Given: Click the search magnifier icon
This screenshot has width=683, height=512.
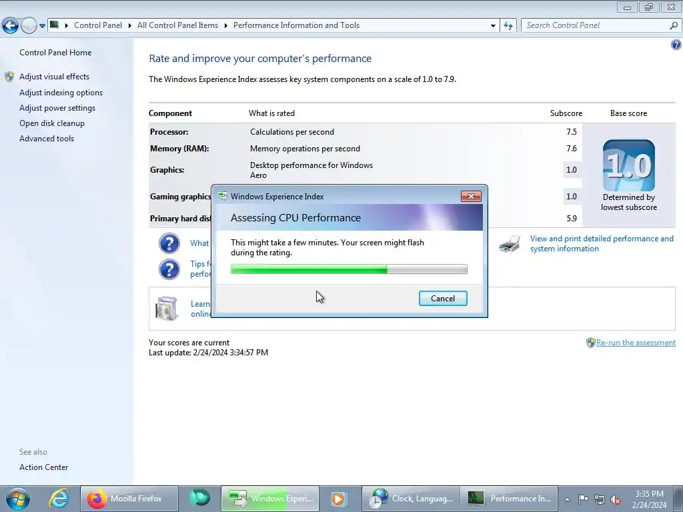Looking at the screenshot, I should coord(674,25).
